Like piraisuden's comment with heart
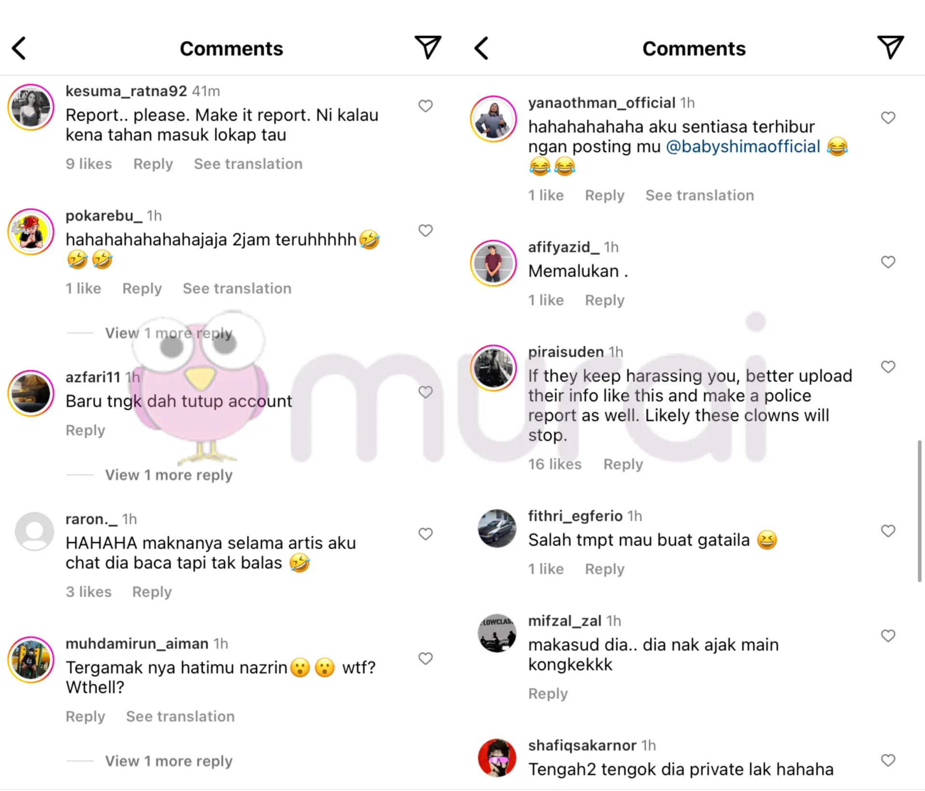The width and height of the screenshot is (925, 791). [x=888, y=367]
